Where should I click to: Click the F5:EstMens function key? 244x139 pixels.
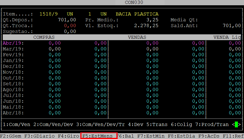point(98,136)
